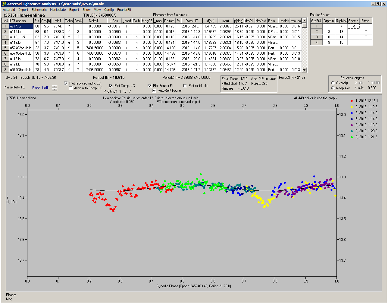Enable Align with Comp. LC checkbox

71,88
